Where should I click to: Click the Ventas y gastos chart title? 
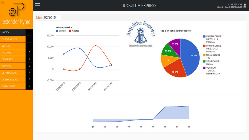click(x=64, y=27)
